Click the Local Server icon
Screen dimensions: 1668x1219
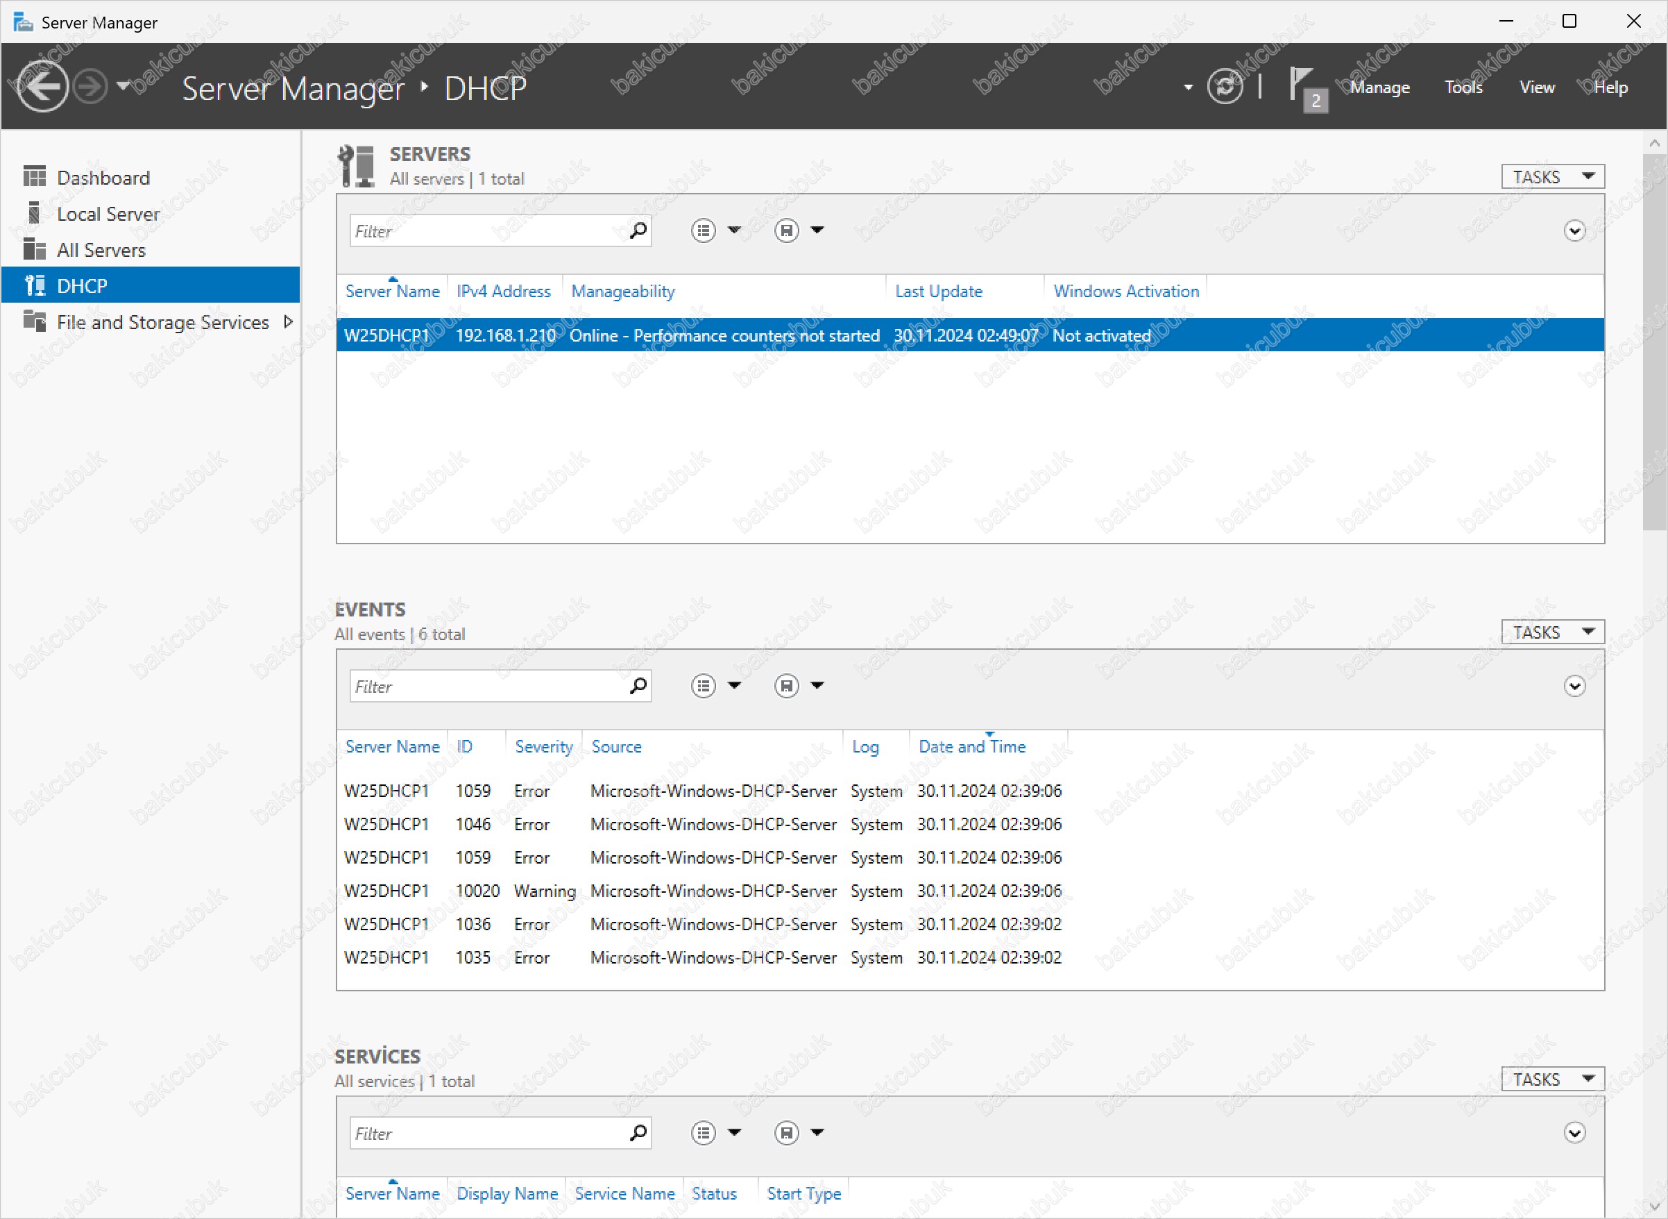coord(34,213)
